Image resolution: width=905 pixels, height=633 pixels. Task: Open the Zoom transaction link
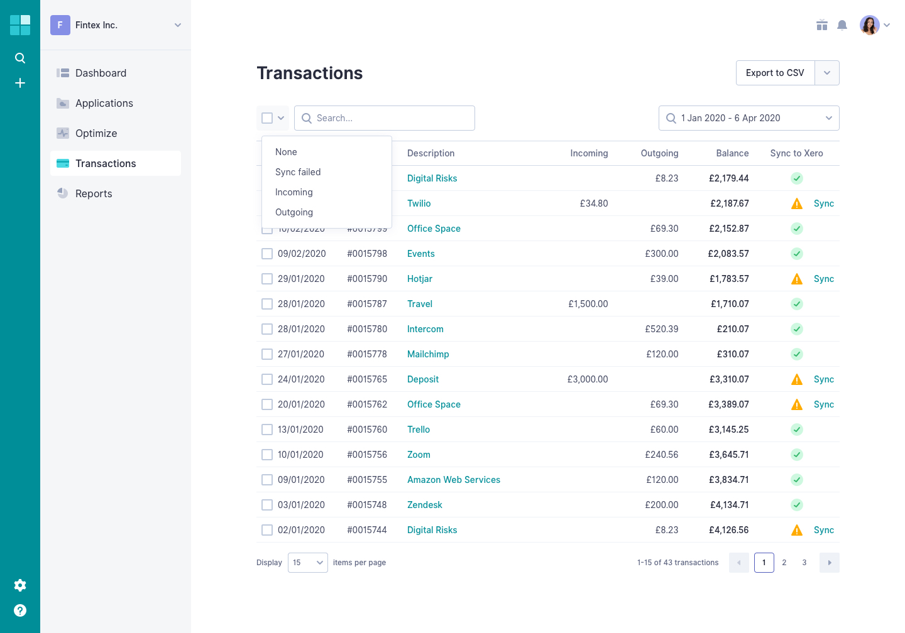pos(419,454)
